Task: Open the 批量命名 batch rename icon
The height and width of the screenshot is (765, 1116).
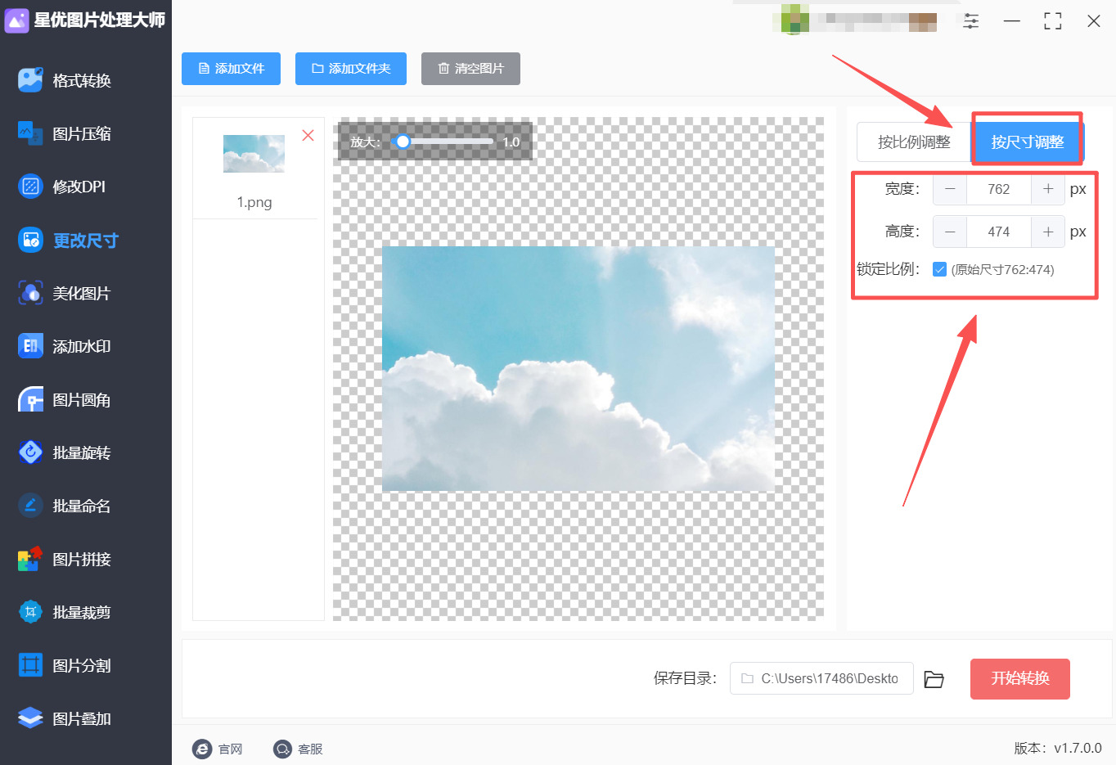Action: pyautogui.click(x=30, y=506)
